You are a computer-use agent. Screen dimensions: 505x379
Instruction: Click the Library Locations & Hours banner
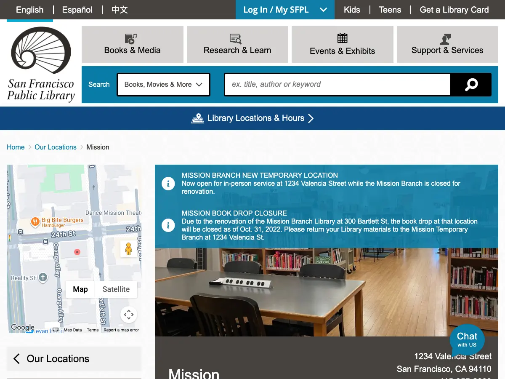(x=252, y=118)
